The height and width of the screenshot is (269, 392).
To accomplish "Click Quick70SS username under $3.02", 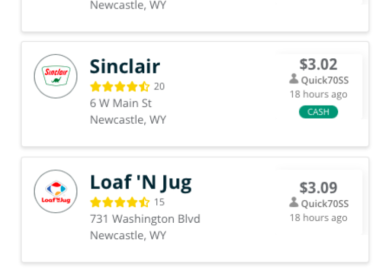I will point(325,80).
